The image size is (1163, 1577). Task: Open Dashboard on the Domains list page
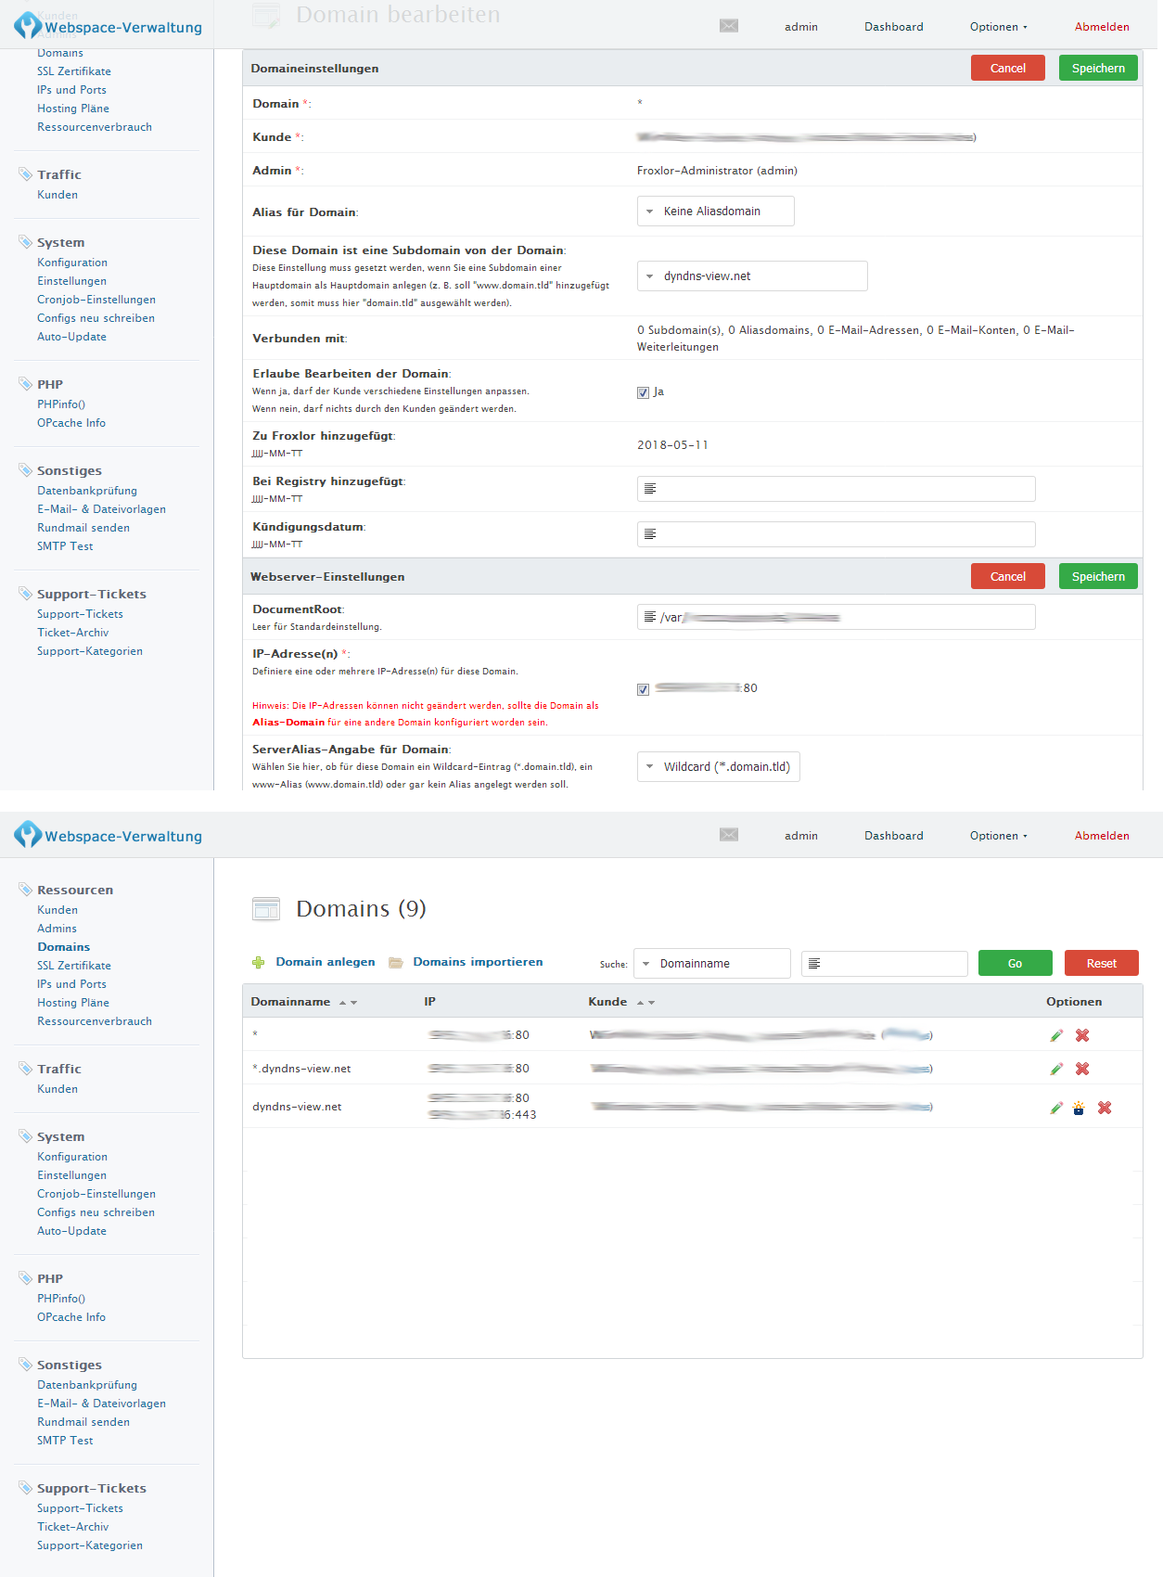[x=893, y=836]
